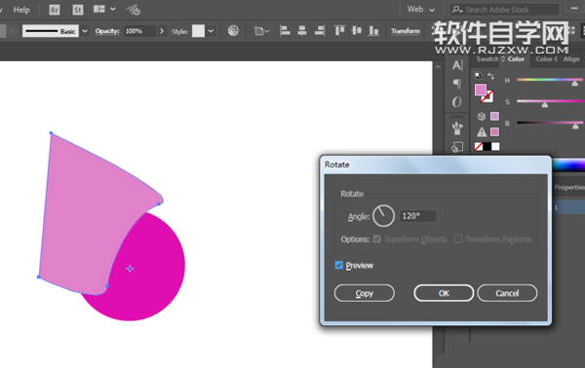Image resolution: width=585 pixels, height=368 pixels.
Task: Expand the Web workspace dropdown
Action: [421, 10]
